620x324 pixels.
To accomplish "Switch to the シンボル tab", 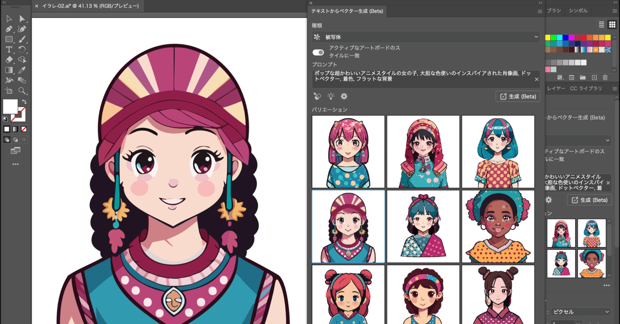I will (578, 10).
